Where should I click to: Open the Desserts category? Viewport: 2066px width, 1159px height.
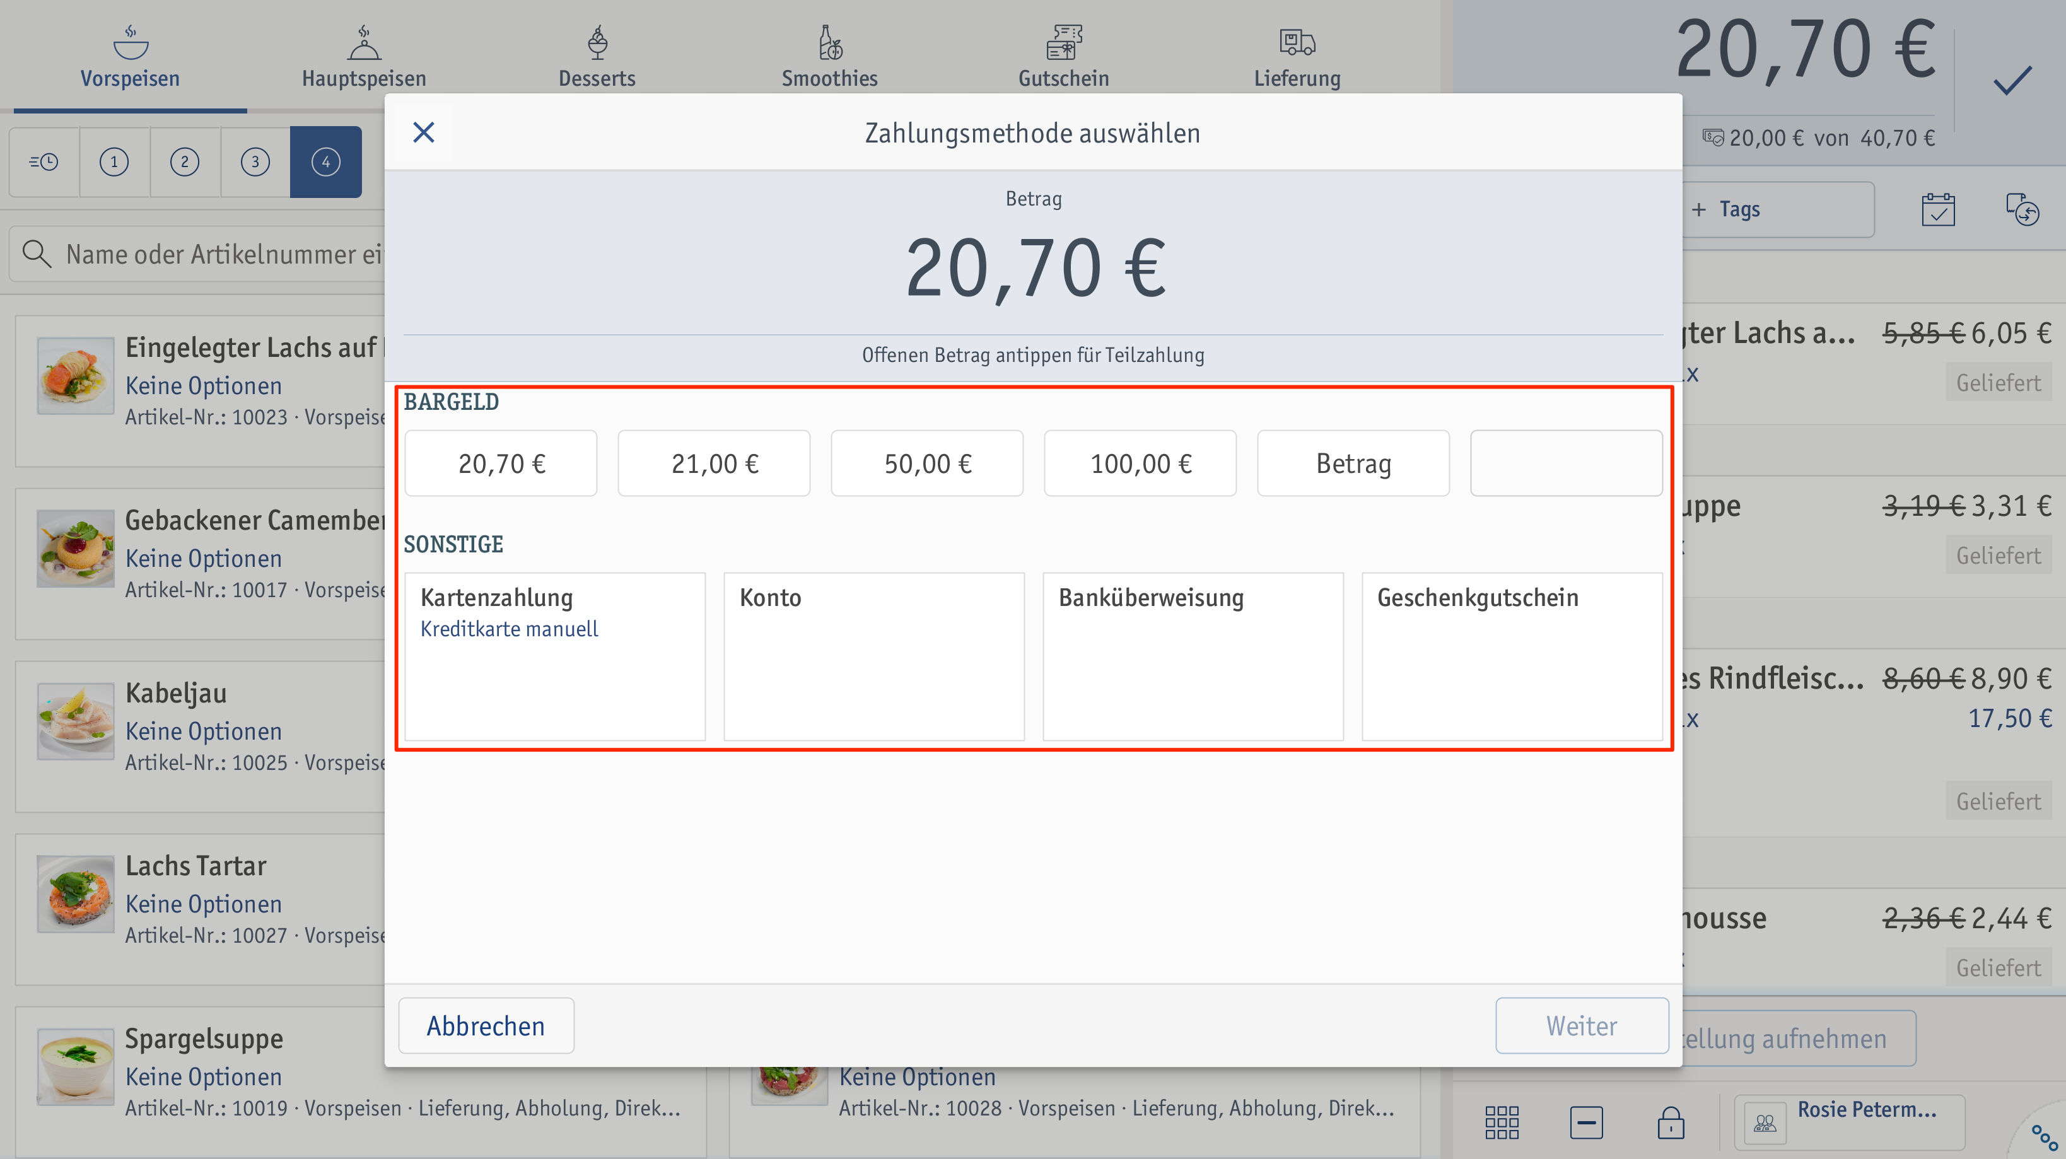tap(597, 56)
